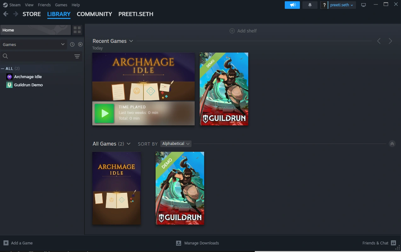Click the plus circle icon for Add shelf
Viewport: 401px width, 252px height.
(x=232, y=31)
